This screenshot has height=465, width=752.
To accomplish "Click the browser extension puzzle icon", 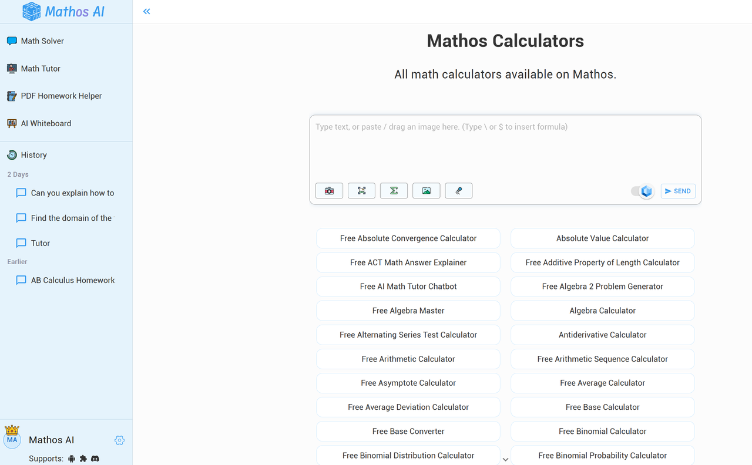I will pyautogui.click(x=83, y=459).
